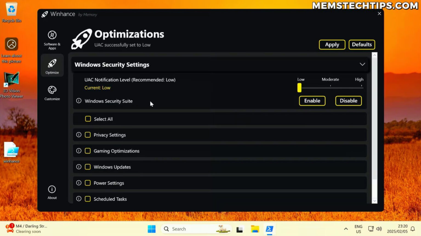Set UAC notification level to Moderate on slider

(x=330, y=88)
